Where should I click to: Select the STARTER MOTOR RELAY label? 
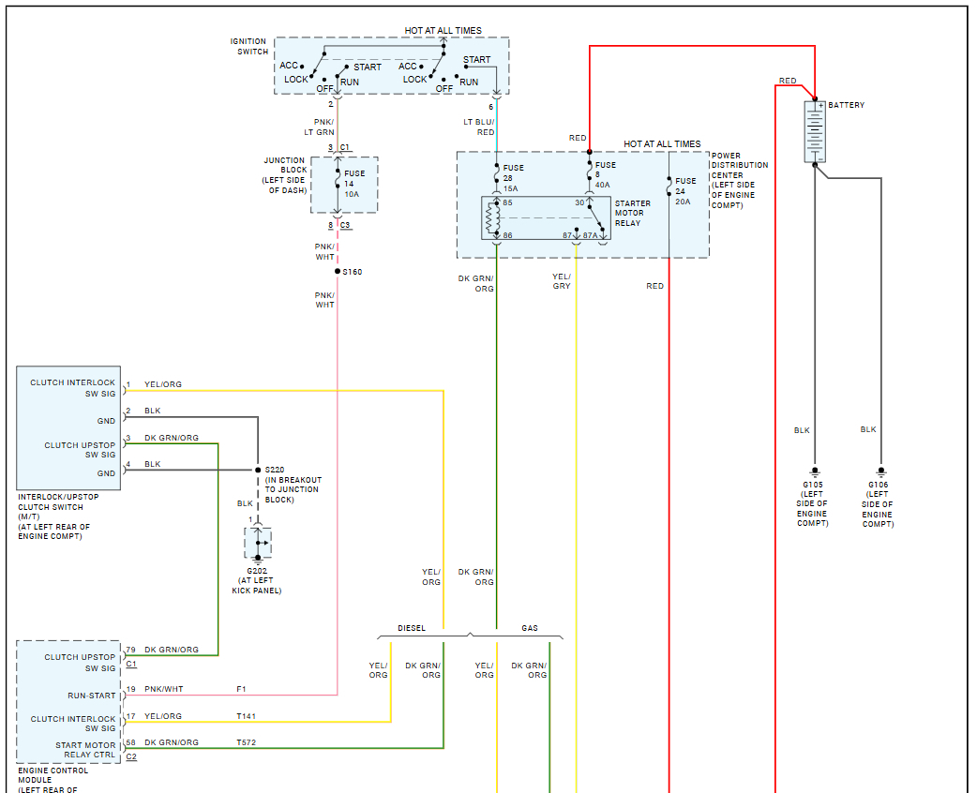pyautogui.click(x=633, y=213)
